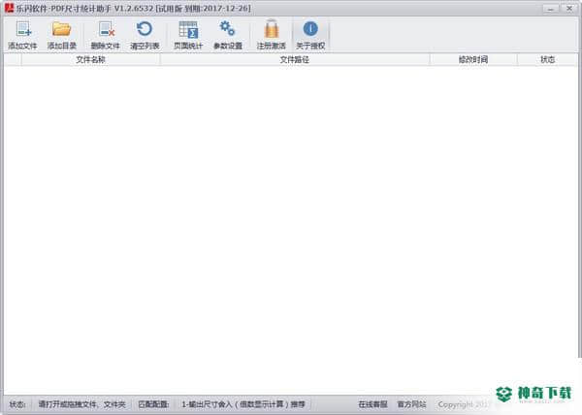Click the application logo in the title bar
This screenshot has width=582, height=415.
coord(9,8)
